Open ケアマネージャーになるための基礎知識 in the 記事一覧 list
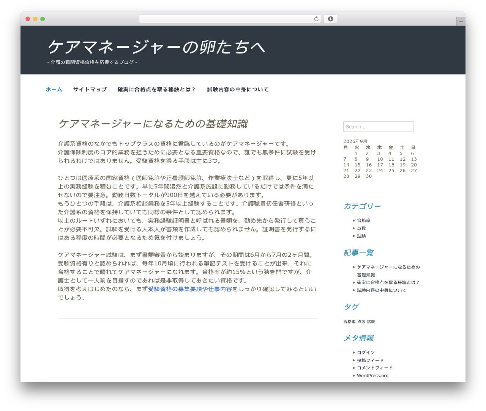This screenshot has width=486, height=411. (x=388, y=271)
